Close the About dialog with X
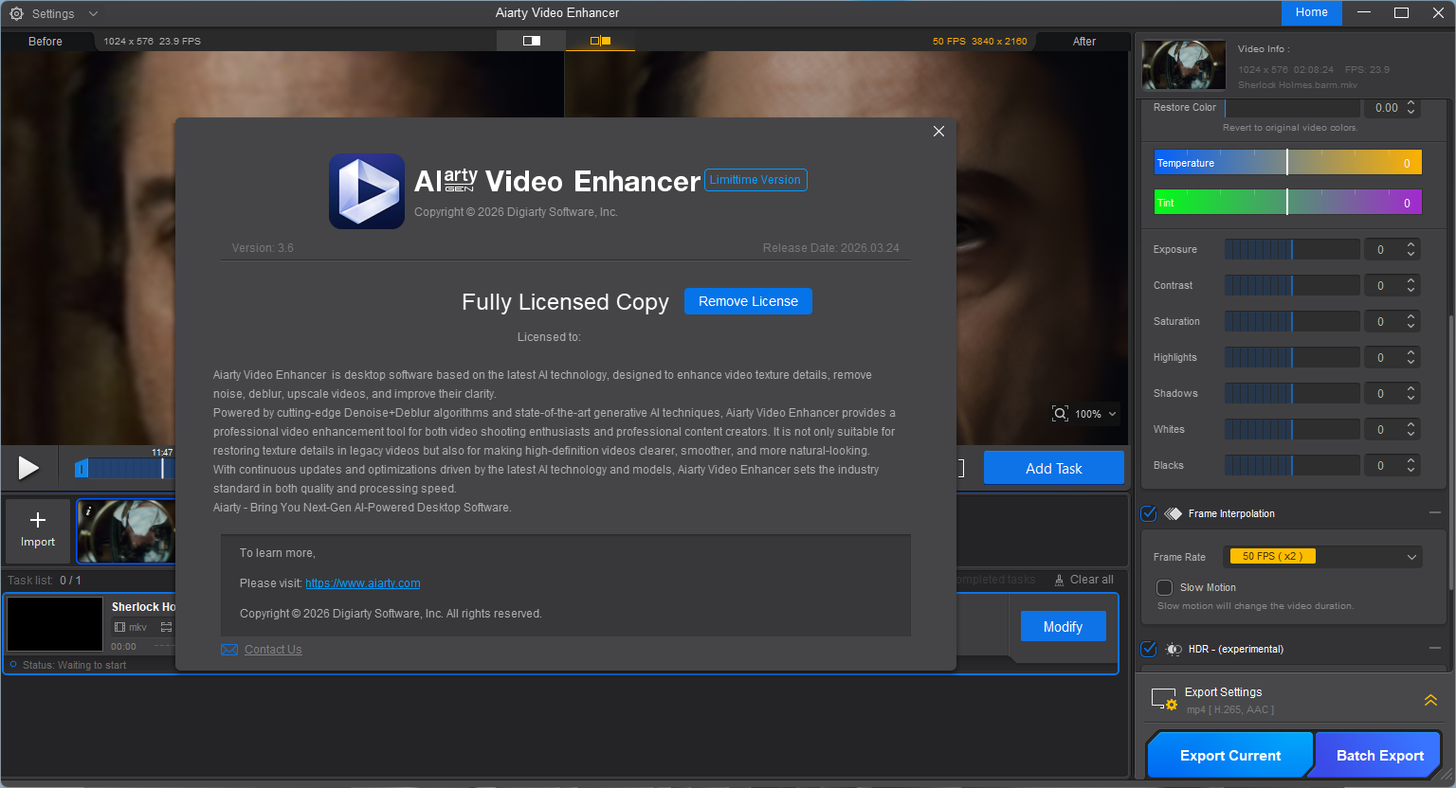This screenshot has height=788, width=1456. [938, 132]
